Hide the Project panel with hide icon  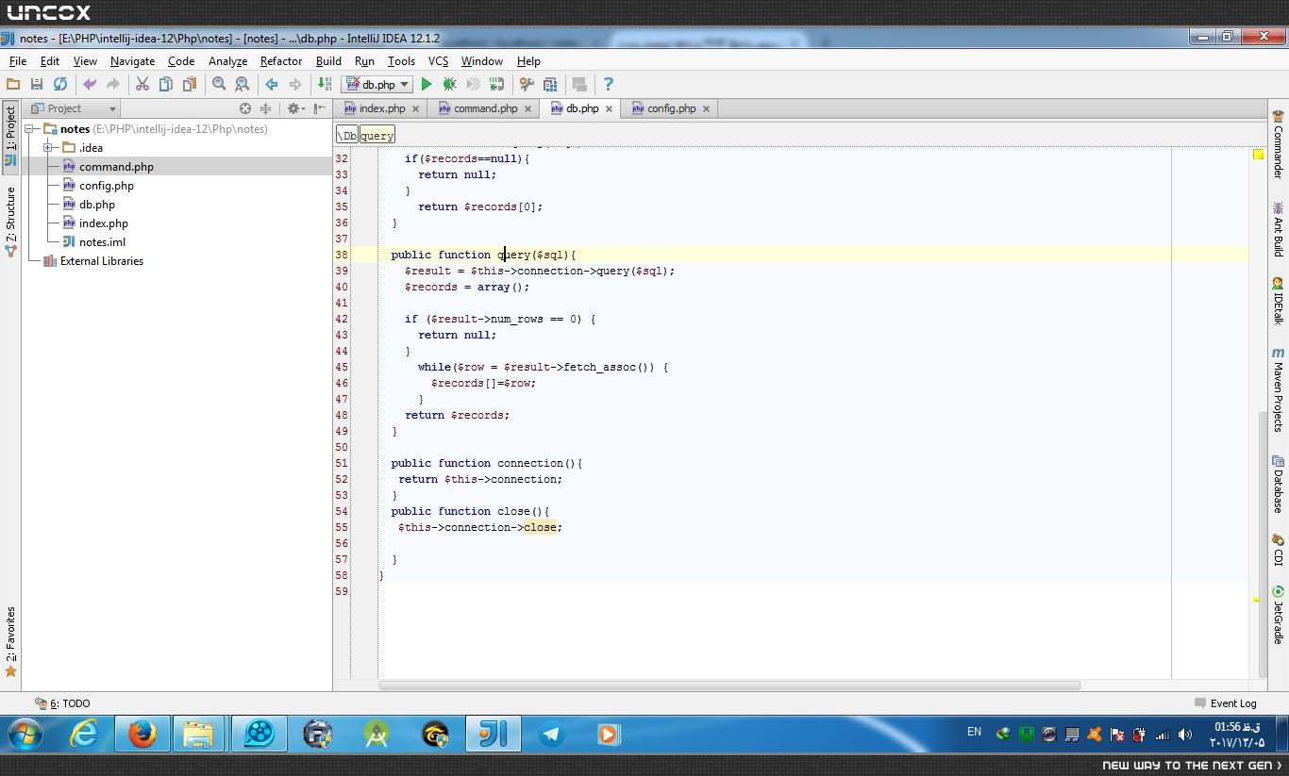tap(320, 108)
